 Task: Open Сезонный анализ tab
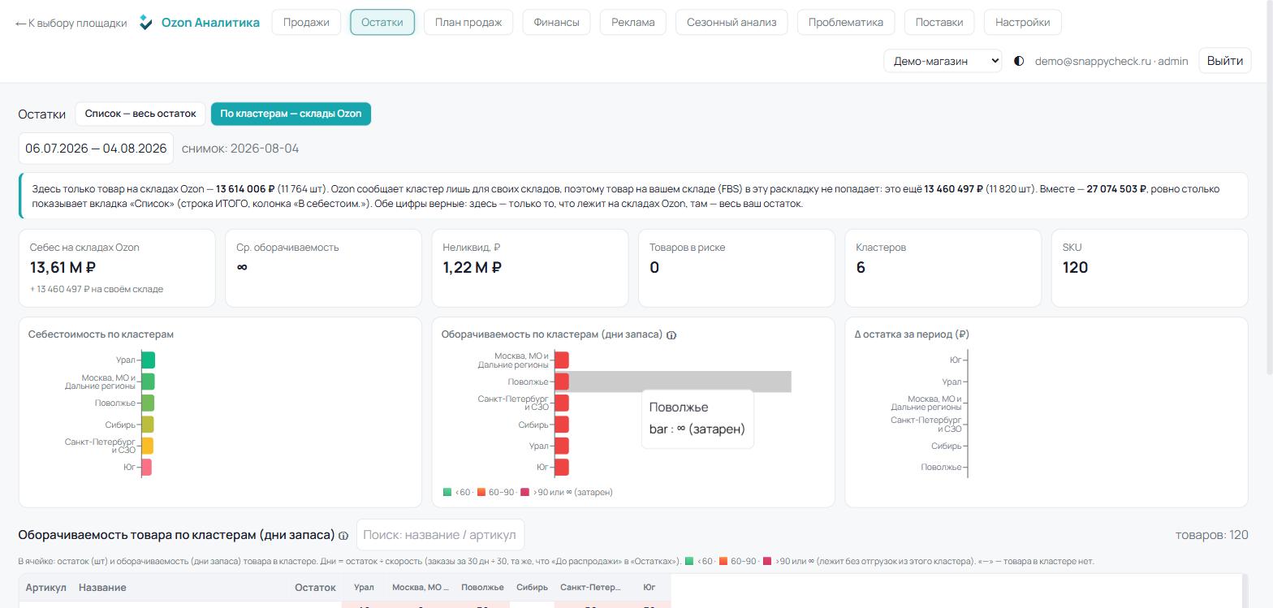click(x=731, y=22)
